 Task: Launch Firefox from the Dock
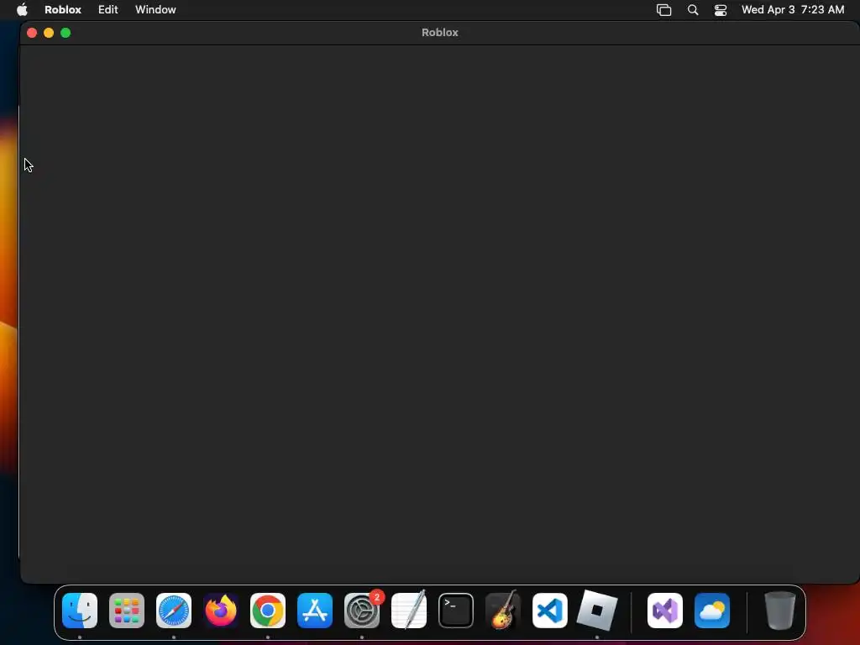point(221,611)
